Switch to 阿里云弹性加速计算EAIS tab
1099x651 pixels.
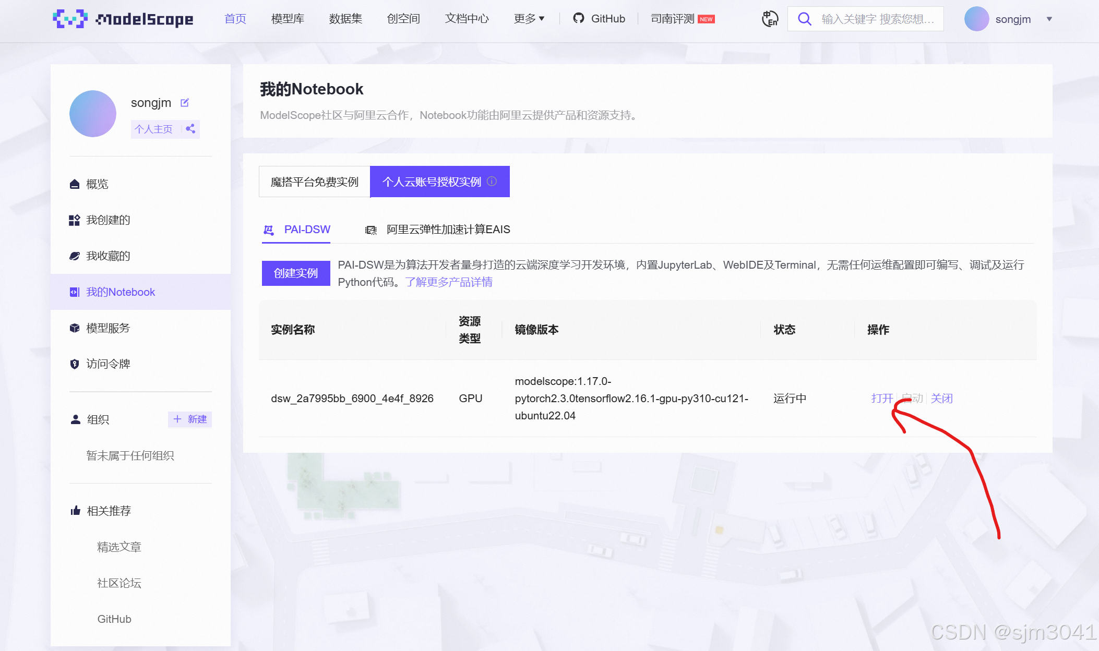438,230
